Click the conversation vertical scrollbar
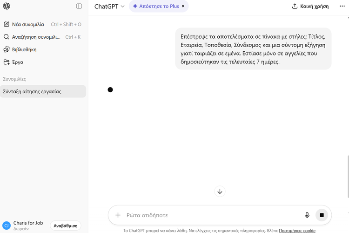 pos(348,177)
